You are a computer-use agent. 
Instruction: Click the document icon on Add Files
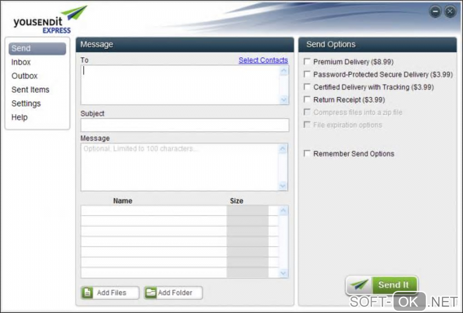pos(88,293)
